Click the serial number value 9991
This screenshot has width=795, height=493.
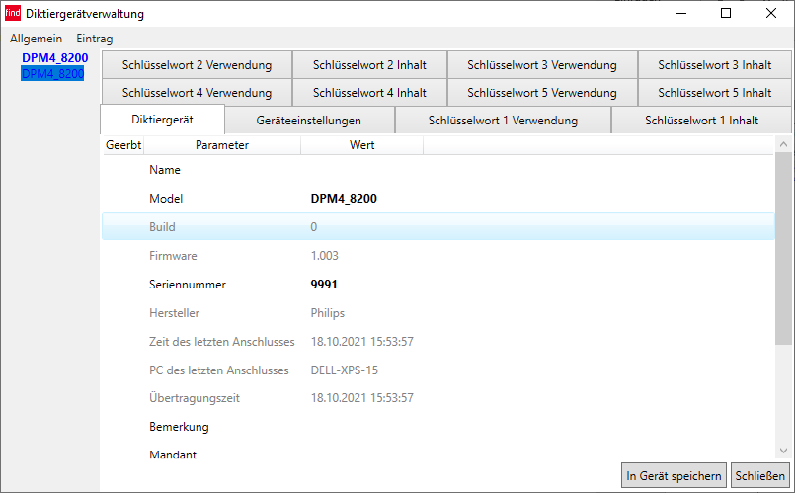(324, 285)
